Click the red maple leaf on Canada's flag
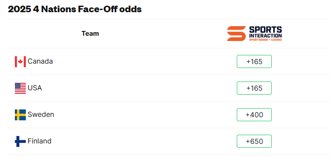Viewport: 330px width, 160px height. pos(20,61)
